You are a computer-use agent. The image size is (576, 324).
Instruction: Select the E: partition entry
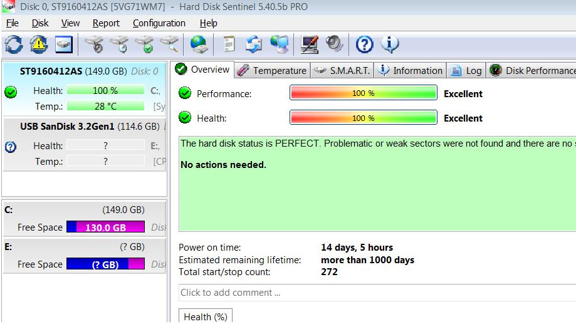pos(85,256)
